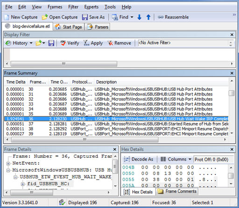
Task: Verify the display filter
Action: pyautogui.click(x=70, y=43)
